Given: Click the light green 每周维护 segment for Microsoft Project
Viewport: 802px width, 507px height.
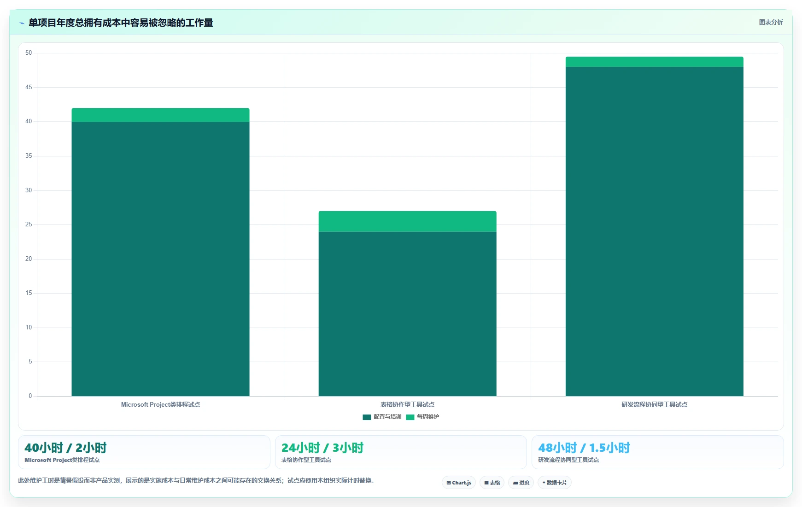Looking at the screenshot, I should (160, 115).
